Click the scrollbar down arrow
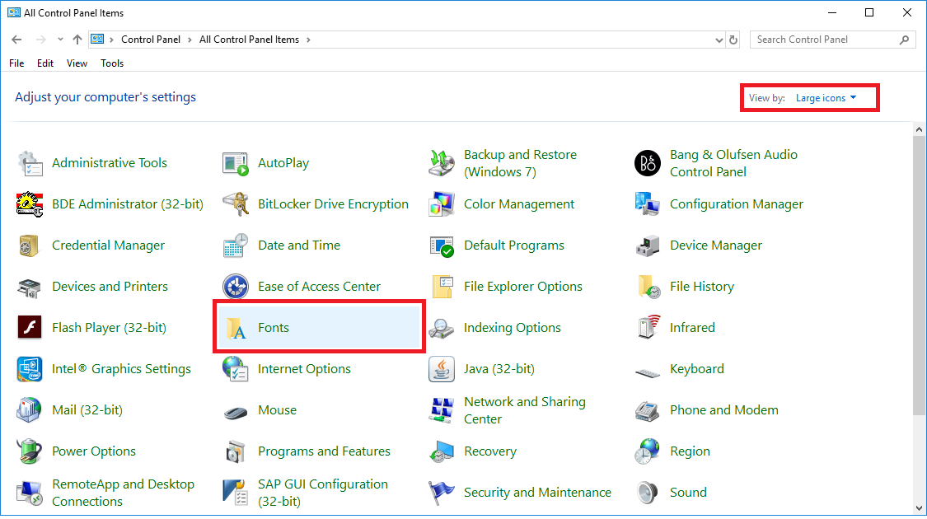Image resolution: width=927 pixels, height=519 pixels. pos(919,507)
